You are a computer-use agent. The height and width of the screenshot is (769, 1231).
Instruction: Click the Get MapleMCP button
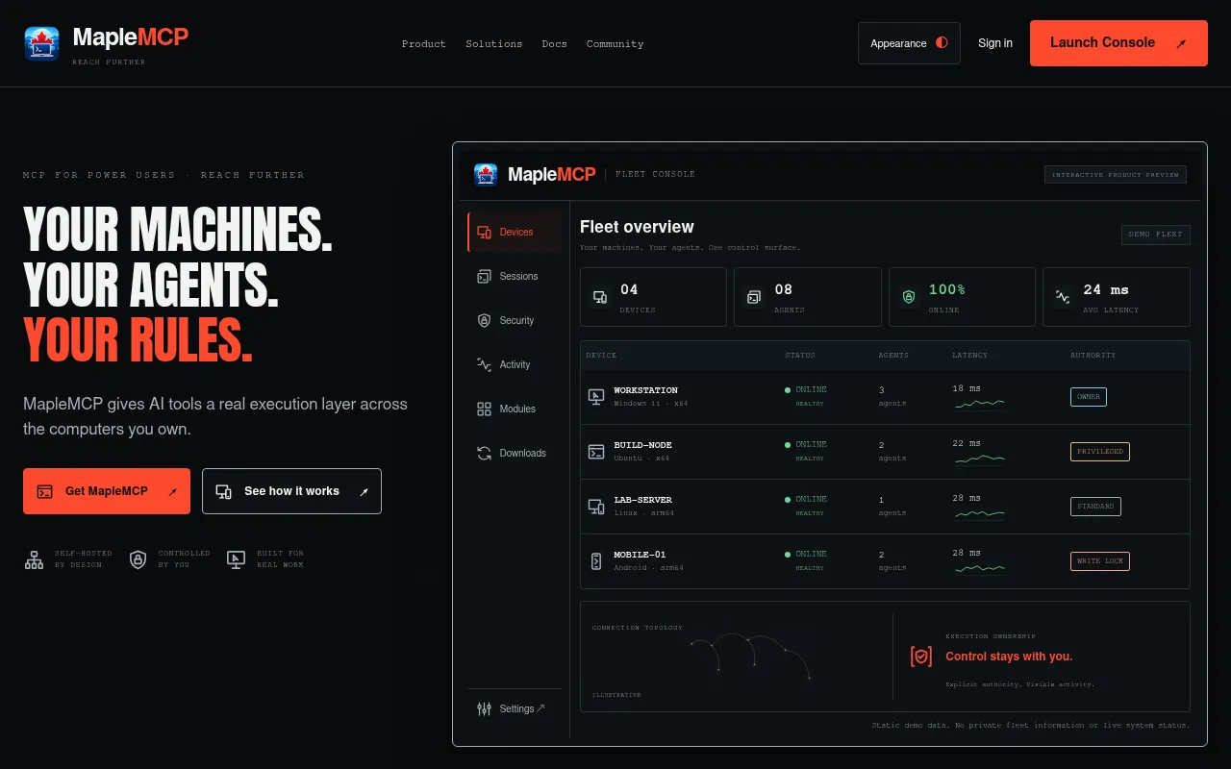(x=107, y=491)
